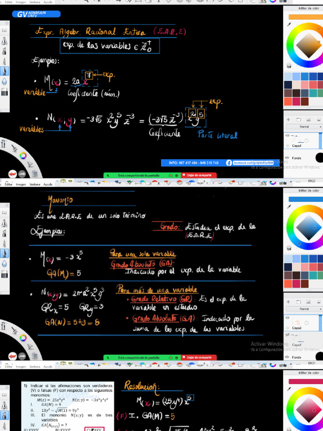This screenshot has width=323, height=431.
Task: Hide the Capa8 layer in the Monomio screenshot
Action: (288, 318)
